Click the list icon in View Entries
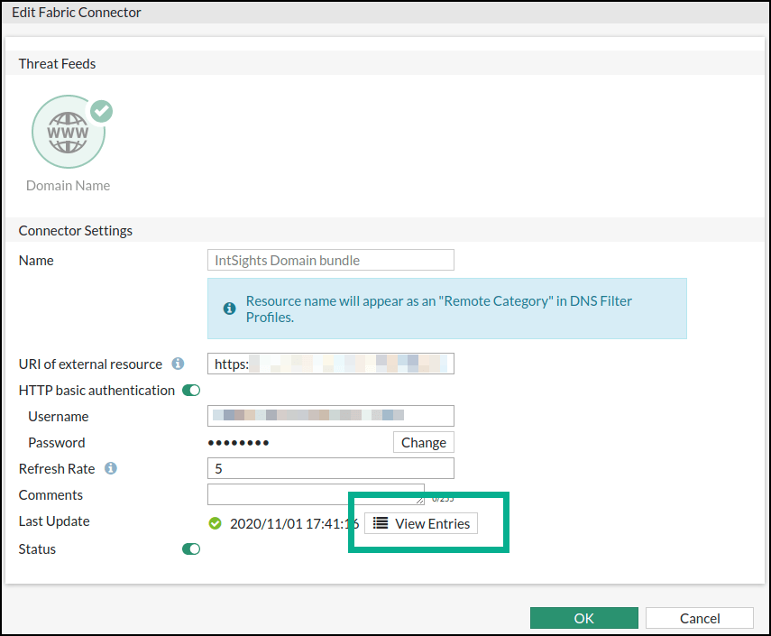 (x=381, y=523)
